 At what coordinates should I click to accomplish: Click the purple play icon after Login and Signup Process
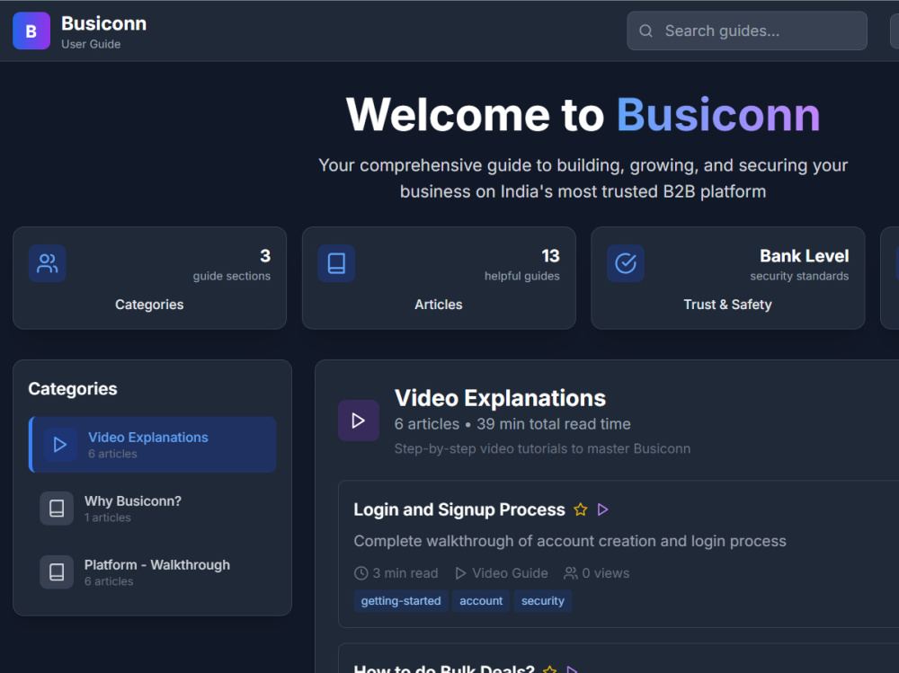[602, 509]
